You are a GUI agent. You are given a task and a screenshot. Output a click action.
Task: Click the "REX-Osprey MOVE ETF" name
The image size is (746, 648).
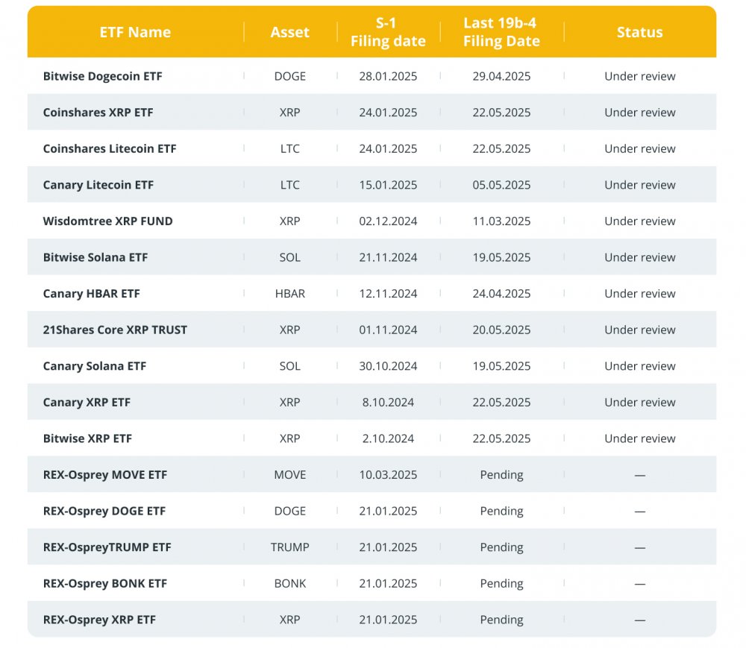click(x=104, y=474)
